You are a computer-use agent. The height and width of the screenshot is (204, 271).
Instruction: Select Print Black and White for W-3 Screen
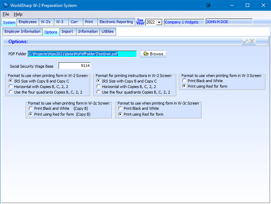(184, 81)
